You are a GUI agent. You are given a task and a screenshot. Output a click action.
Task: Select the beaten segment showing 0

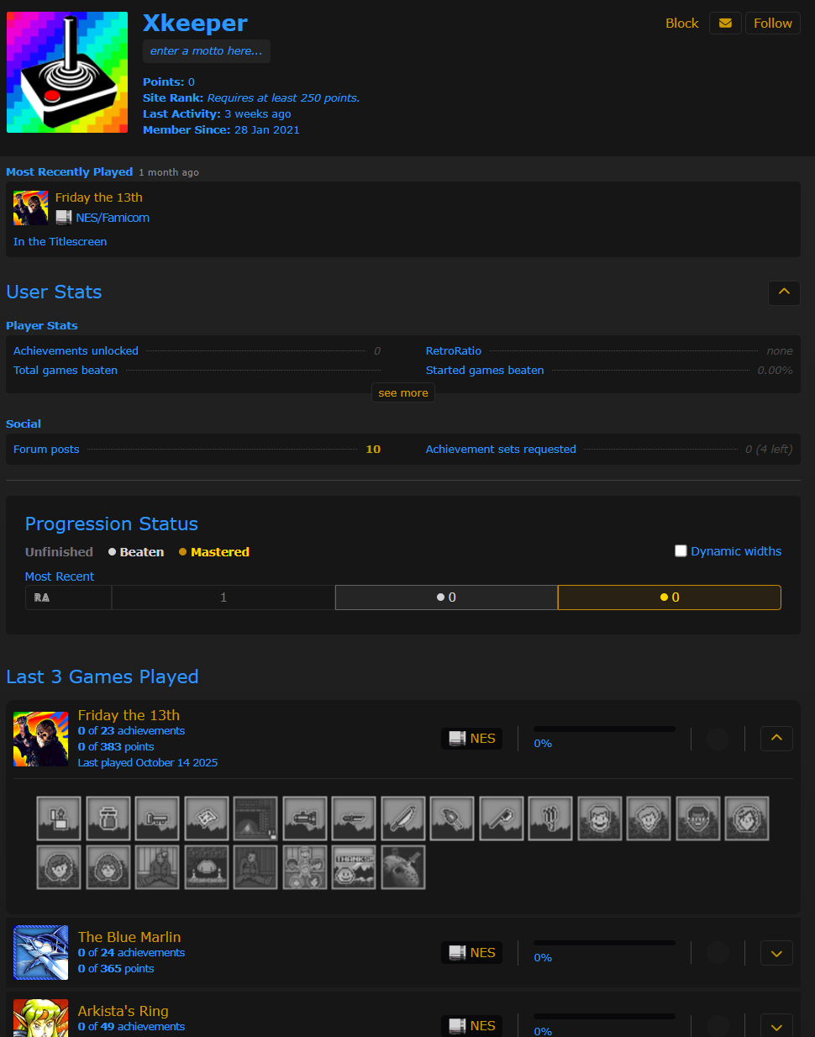[x=446, y=597]
